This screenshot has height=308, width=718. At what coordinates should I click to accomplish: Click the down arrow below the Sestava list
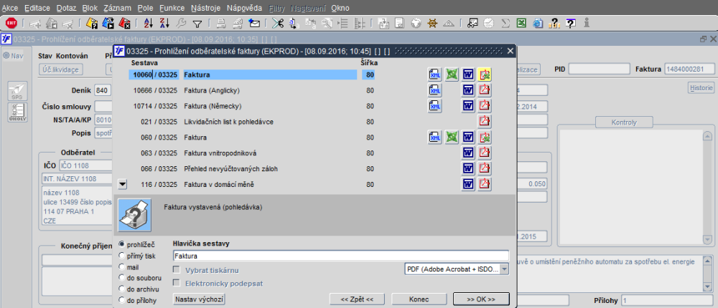122,184
